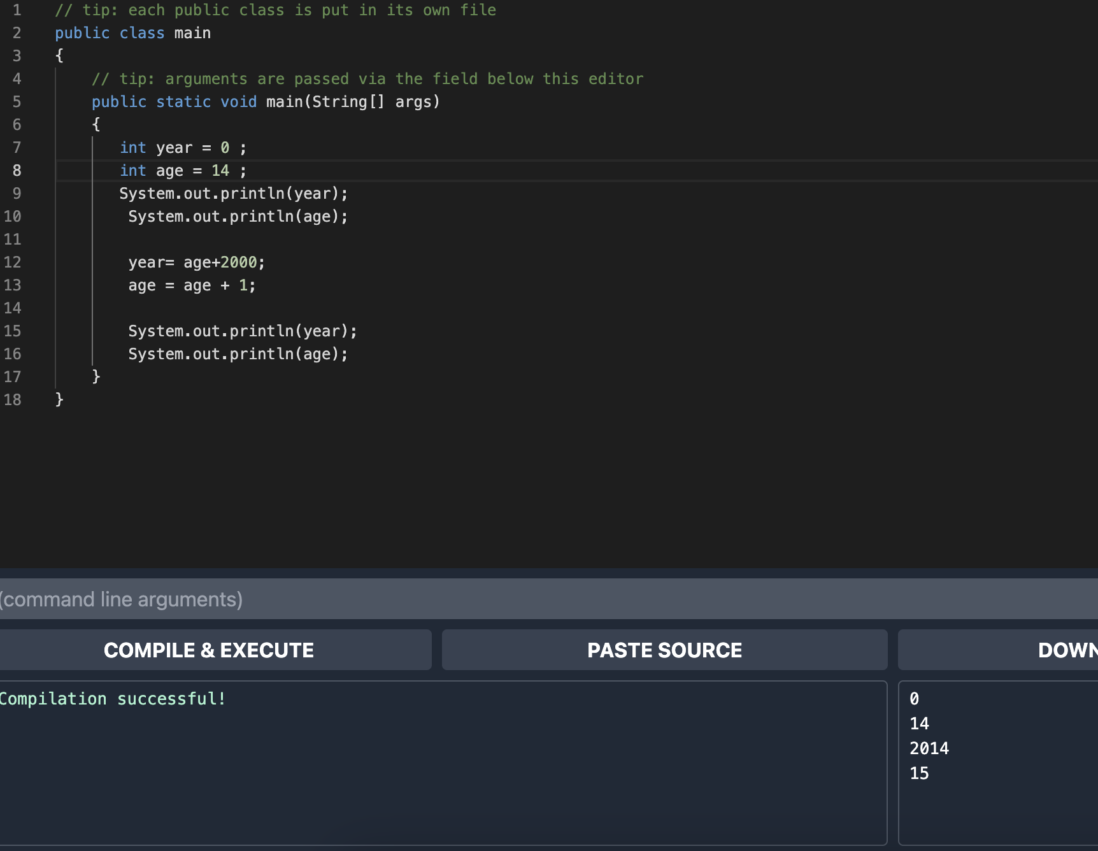1098x851 pixels.
Task: Click opening brace on line 3
Action: tap(59, 55)
